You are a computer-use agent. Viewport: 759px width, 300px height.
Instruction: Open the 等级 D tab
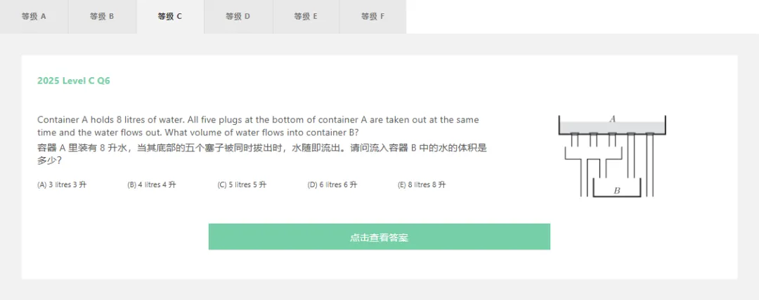click(238, 16)
